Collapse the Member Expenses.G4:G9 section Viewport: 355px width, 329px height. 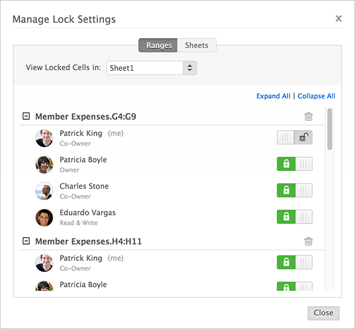tap(26, 116)
